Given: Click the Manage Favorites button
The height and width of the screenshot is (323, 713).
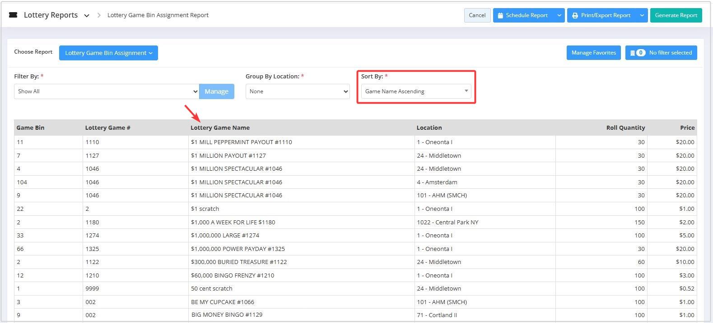Looking at the screenshot, I should coord(593,53).
